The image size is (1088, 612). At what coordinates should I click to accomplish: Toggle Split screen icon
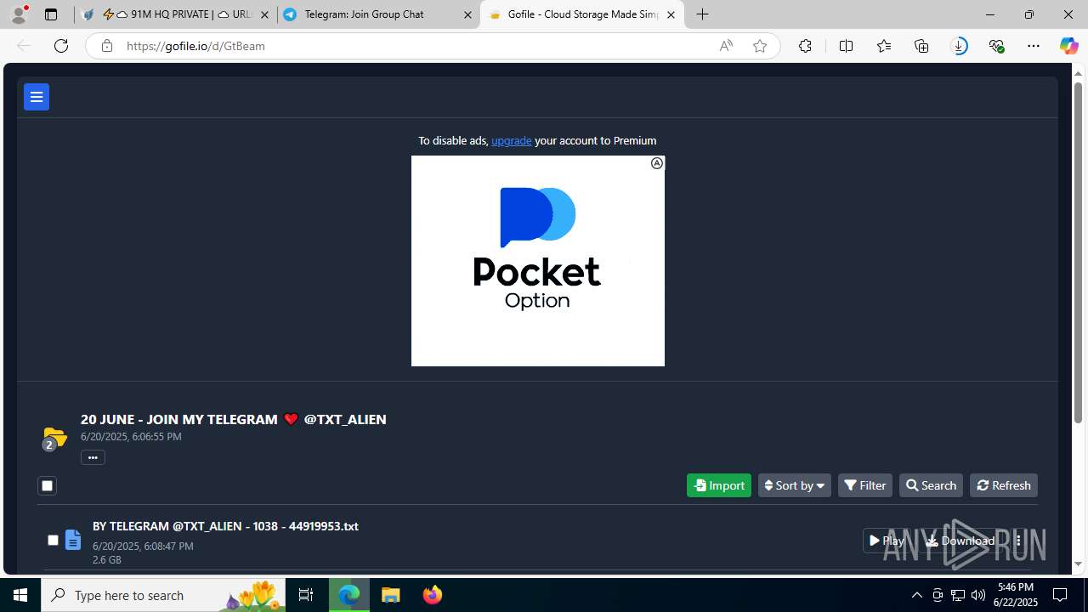click(x=846, y=46)
